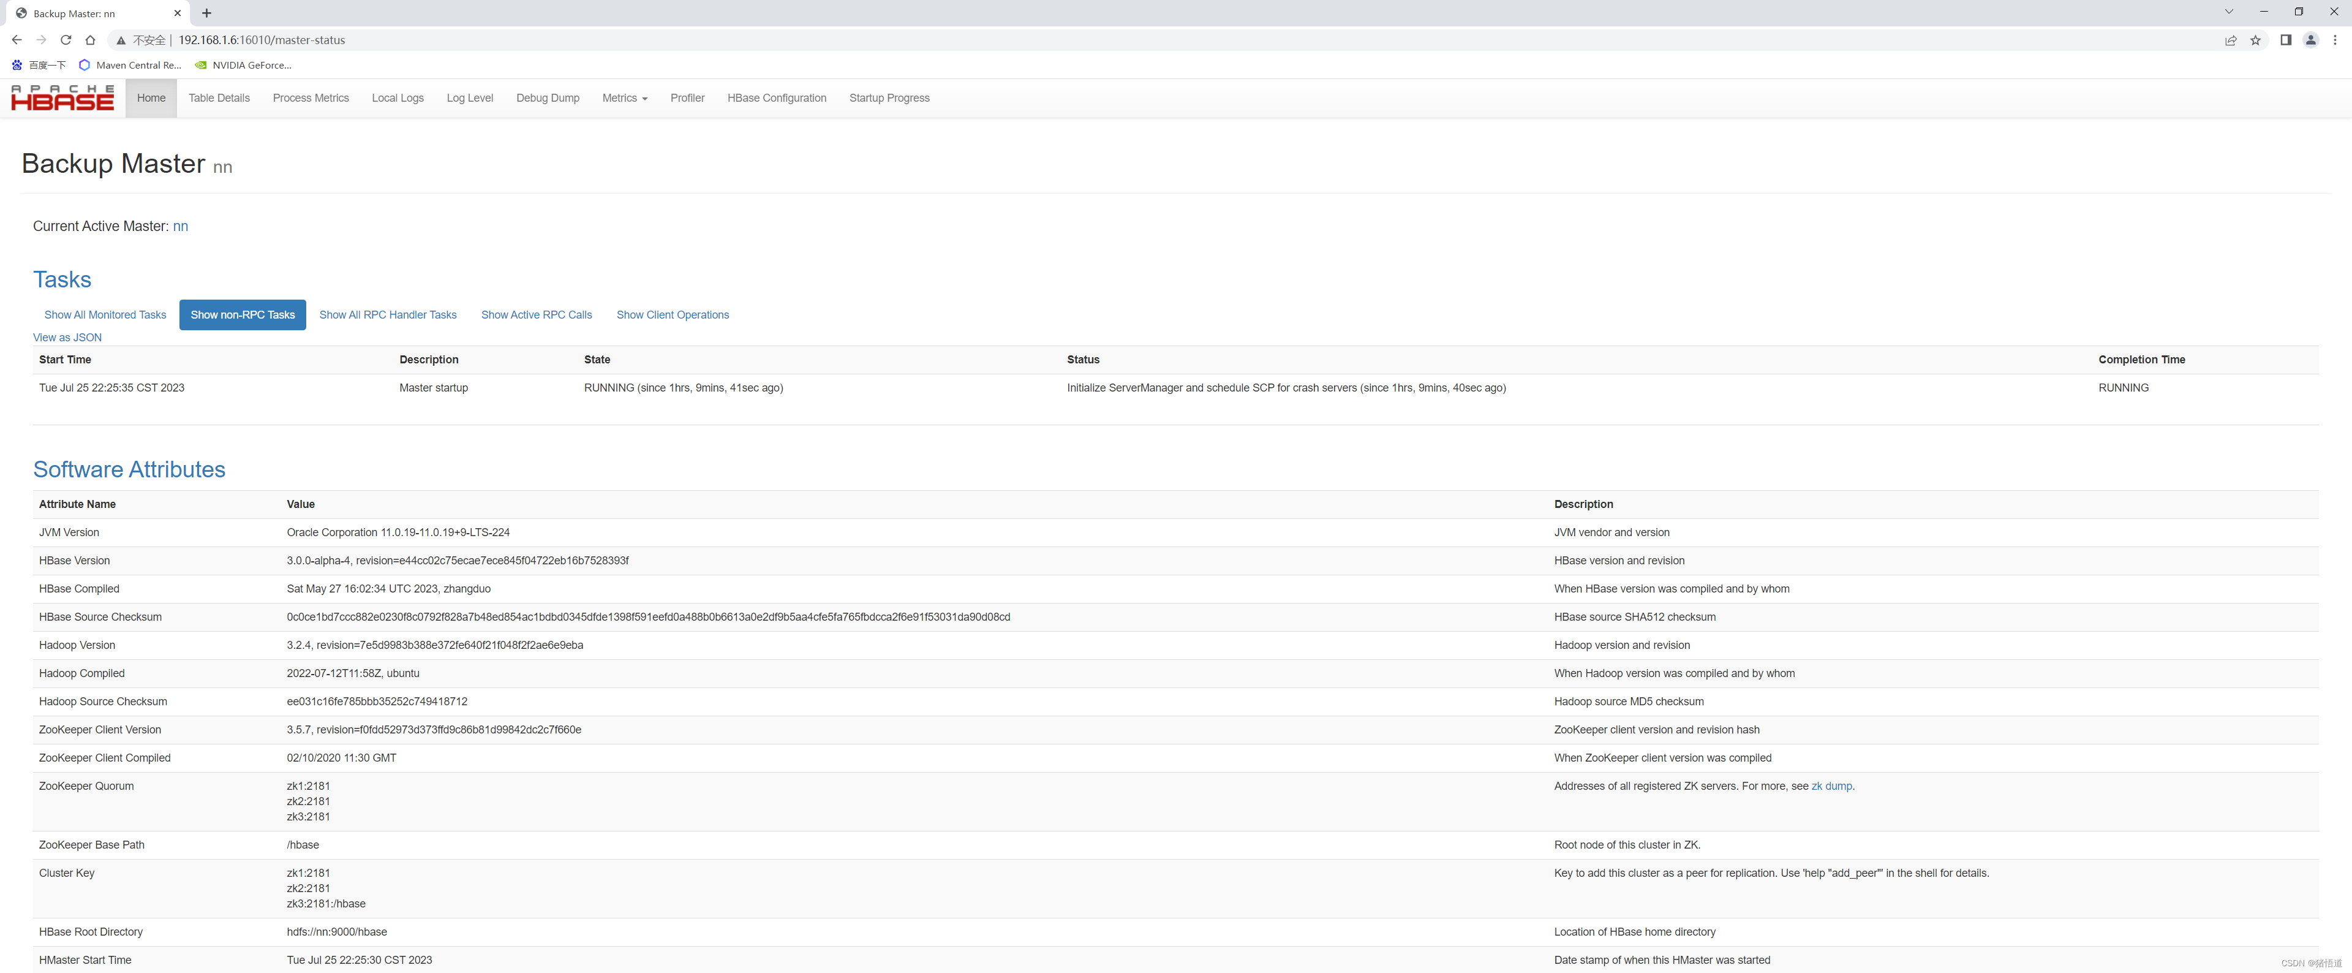
Task: Open the user profile avatar icon
Action: tap(2310, 40)
